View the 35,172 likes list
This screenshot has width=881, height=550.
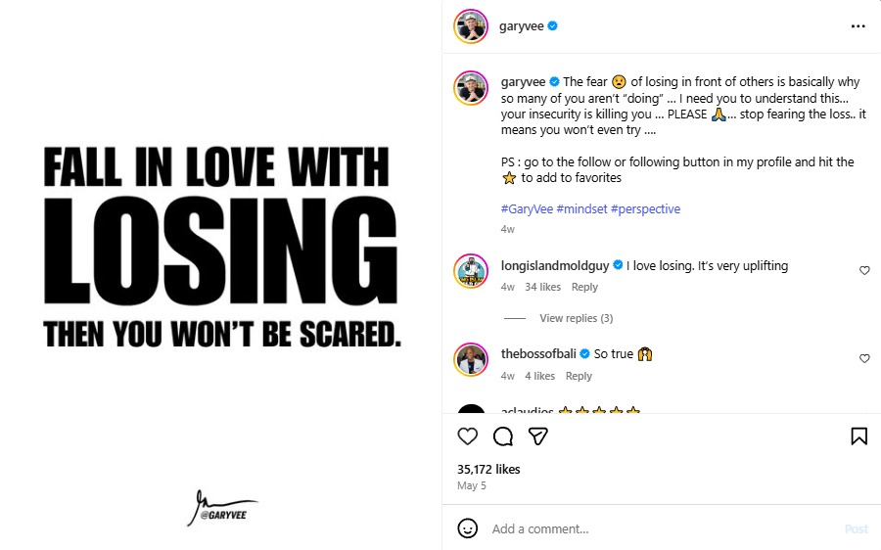pos(488,469)
